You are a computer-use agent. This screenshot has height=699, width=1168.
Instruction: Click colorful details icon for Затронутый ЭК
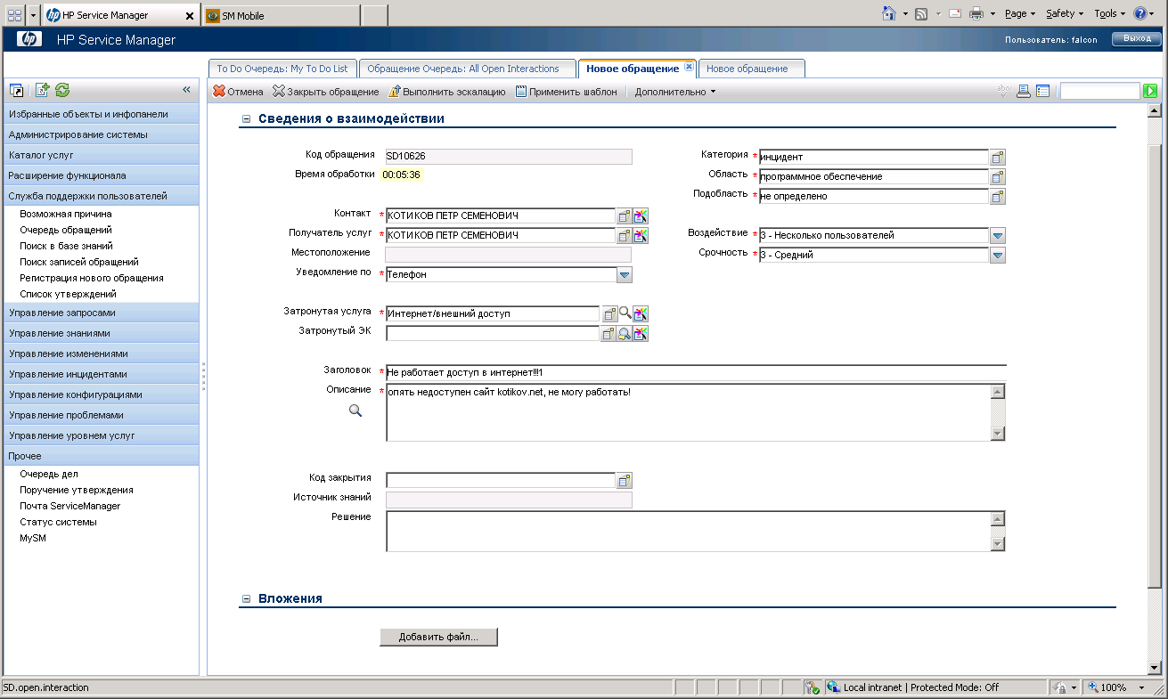(x=641, y=333)
